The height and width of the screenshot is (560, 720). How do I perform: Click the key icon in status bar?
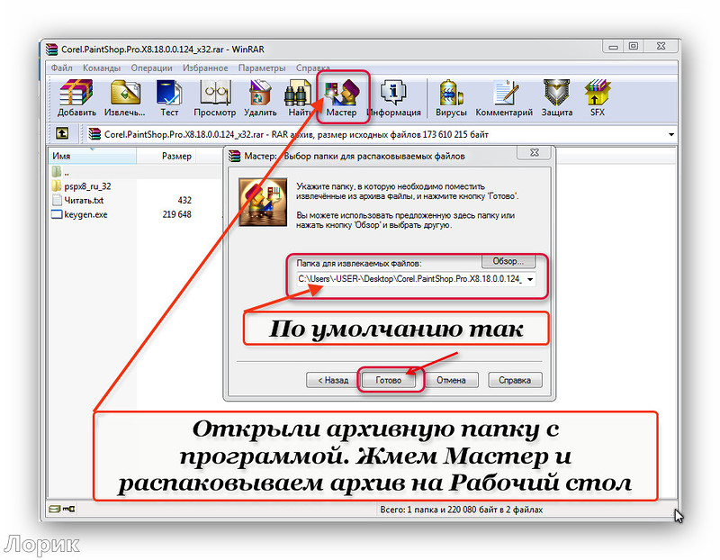point(69,509)
